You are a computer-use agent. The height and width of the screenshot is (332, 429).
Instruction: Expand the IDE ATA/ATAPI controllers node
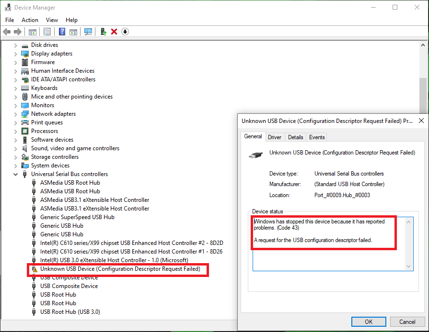16,80
